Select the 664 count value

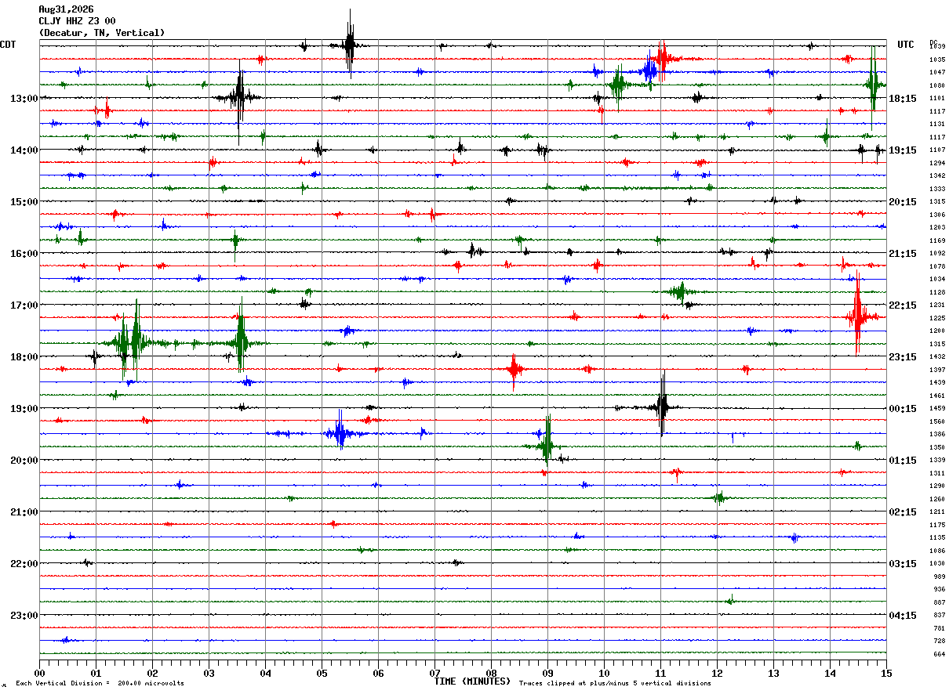[938, 654]
